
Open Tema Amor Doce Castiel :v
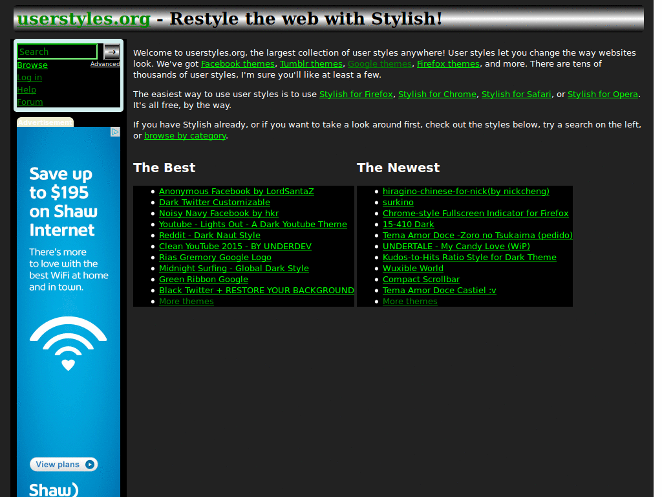(x=440, y=291)
